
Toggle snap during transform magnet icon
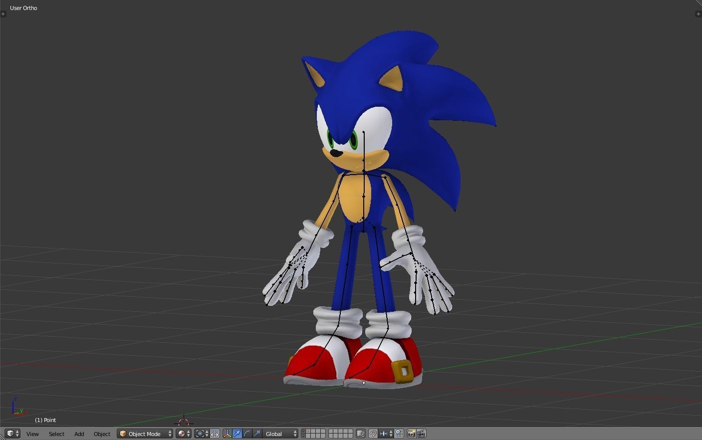tap(373, 434)
